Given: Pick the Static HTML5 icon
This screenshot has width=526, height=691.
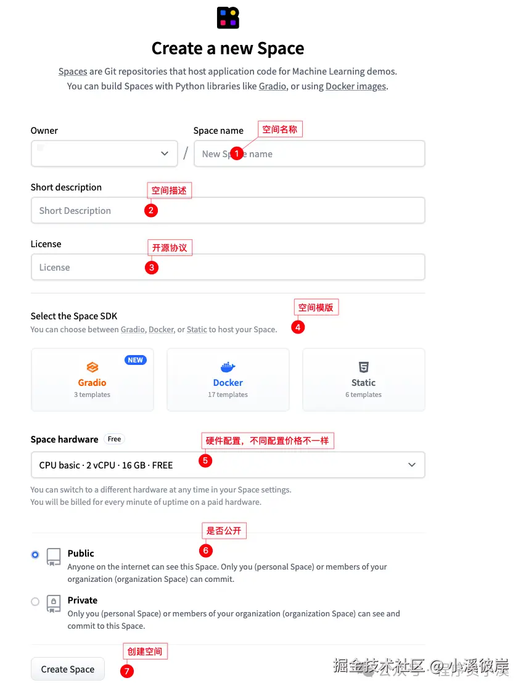Looking at the screenshot, I should pyautogui.click(x=363, y=367).
